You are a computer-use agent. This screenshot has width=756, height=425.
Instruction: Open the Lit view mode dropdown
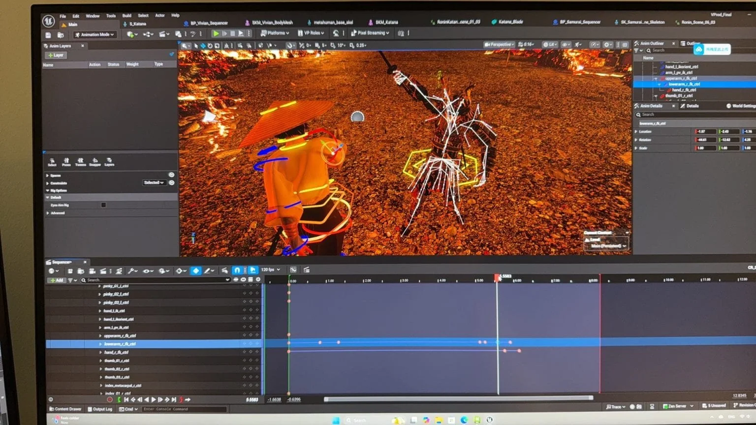[550, 44]
